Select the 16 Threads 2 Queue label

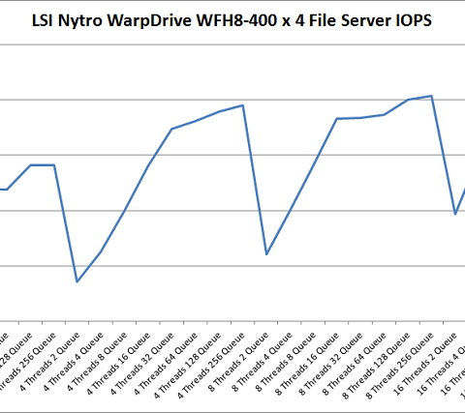[x=425, y=364]
